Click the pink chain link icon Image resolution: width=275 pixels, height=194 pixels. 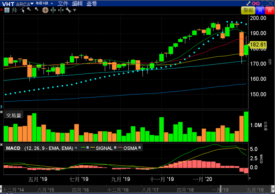256,3
